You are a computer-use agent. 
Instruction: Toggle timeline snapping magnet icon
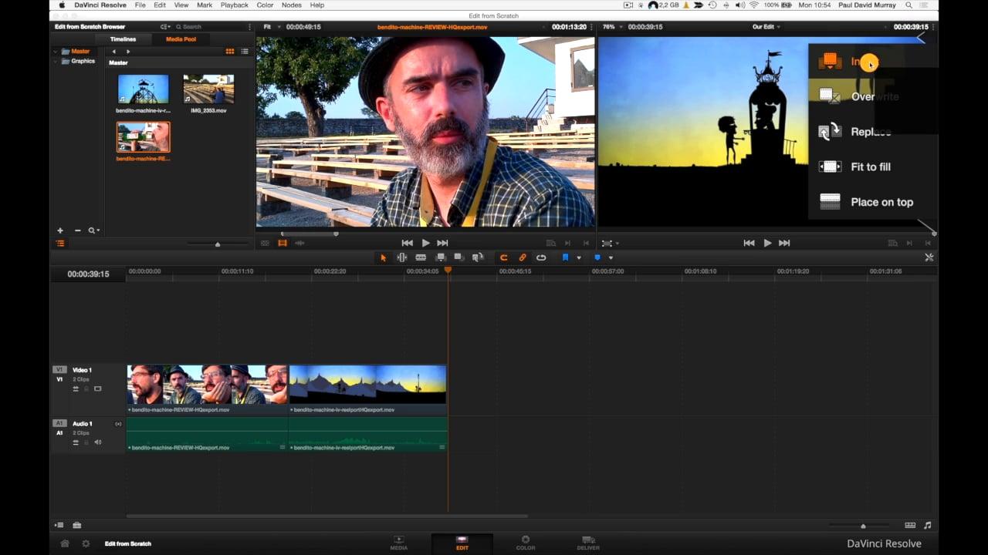503,257
